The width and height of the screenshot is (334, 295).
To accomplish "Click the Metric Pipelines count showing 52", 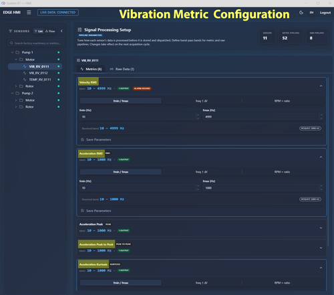I will [291, 36].
